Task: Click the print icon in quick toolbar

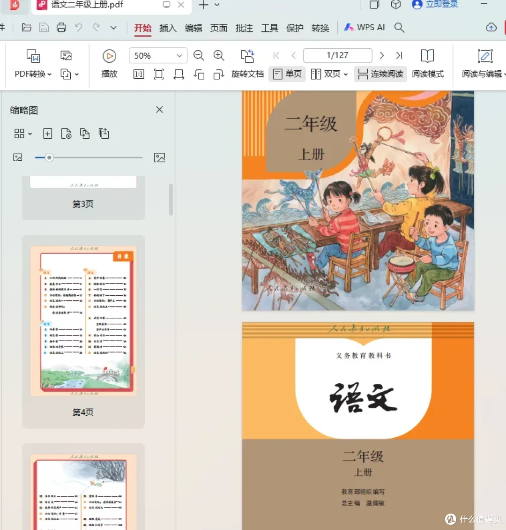Action: (61, 27)
